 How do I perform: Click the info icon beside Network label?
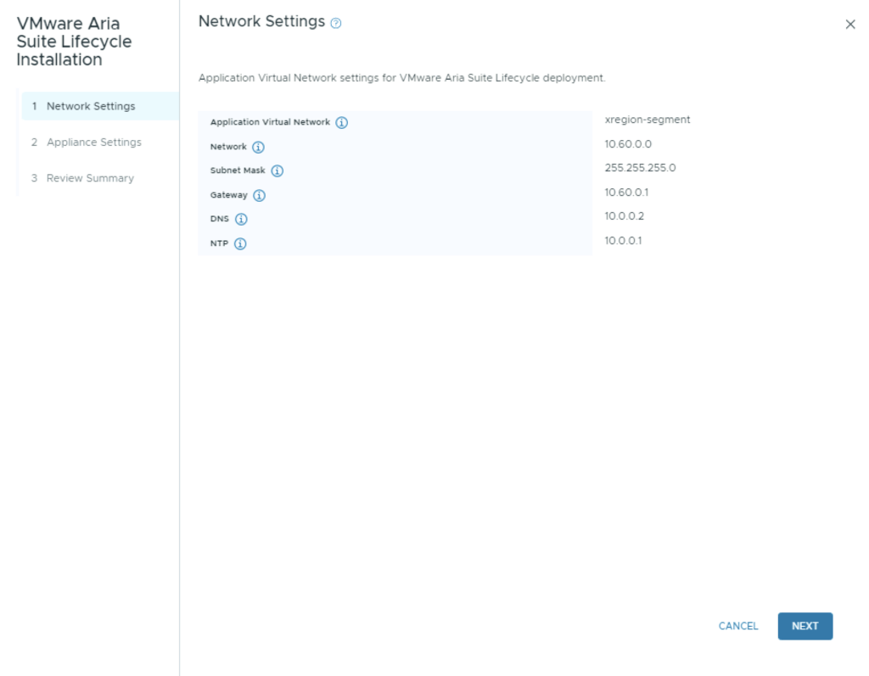click(258, 148)
